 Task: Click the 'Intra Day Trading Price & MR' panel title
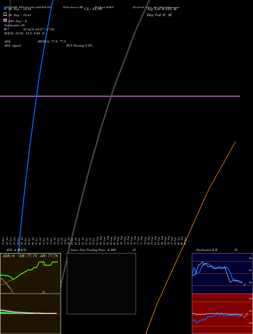pyautogui.click(x=93, y=250)
